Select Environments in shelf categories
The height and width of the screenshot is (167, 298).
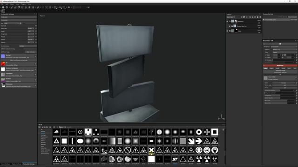(45, 154)
